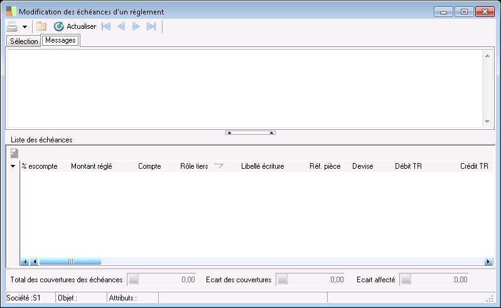Open the printer dropdown arrow

(x=24, y=27)
